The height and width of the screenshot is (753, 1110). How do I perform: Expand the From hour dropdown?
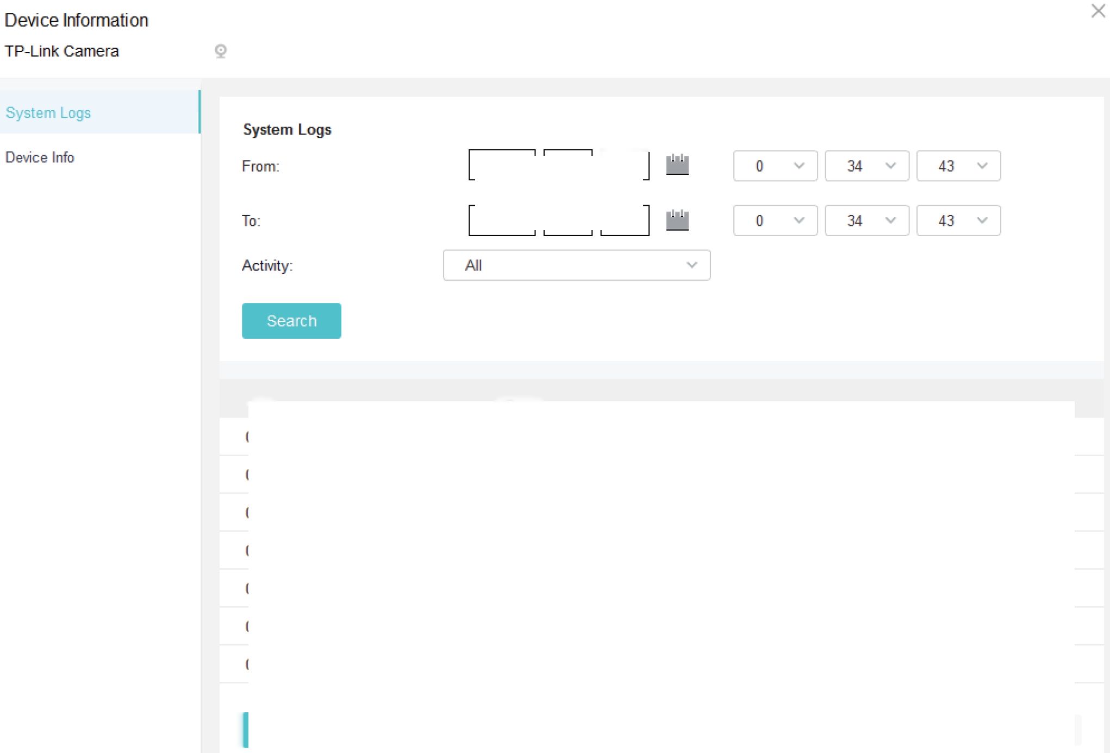pos(775,166)
